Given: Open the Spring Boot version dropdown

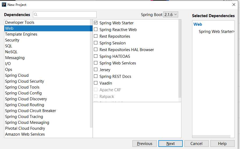Looking at the screenshot, I should tap(170, 14).
